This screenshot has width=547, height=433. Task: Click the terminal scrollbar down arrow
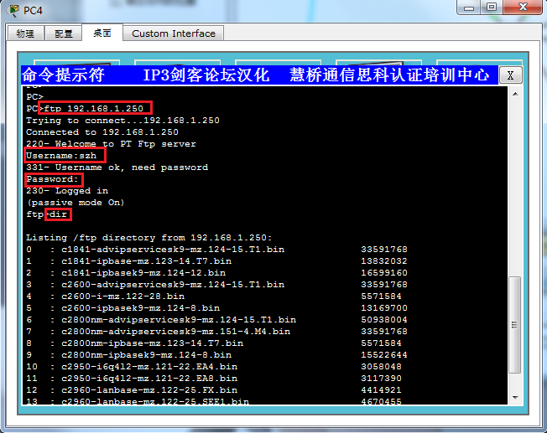[515, 398]
